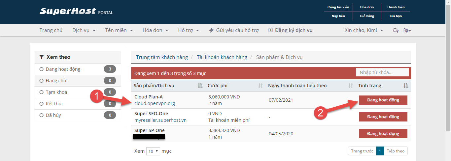Open the entries-per-page dropdown showing 10
This screenshot has width=451, height=161.
[153, 151]
